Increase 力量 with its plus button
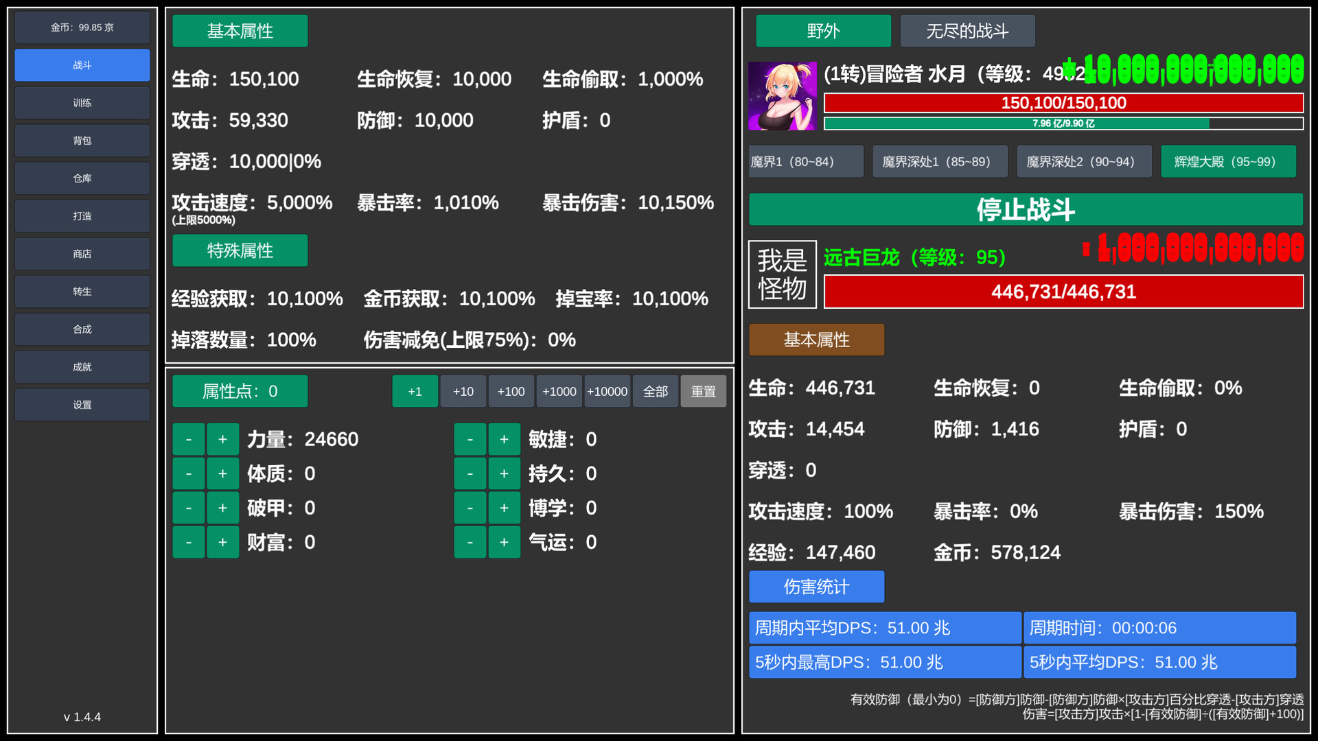This screenshot has width=1318, height=741. click(x=222, y=438)
